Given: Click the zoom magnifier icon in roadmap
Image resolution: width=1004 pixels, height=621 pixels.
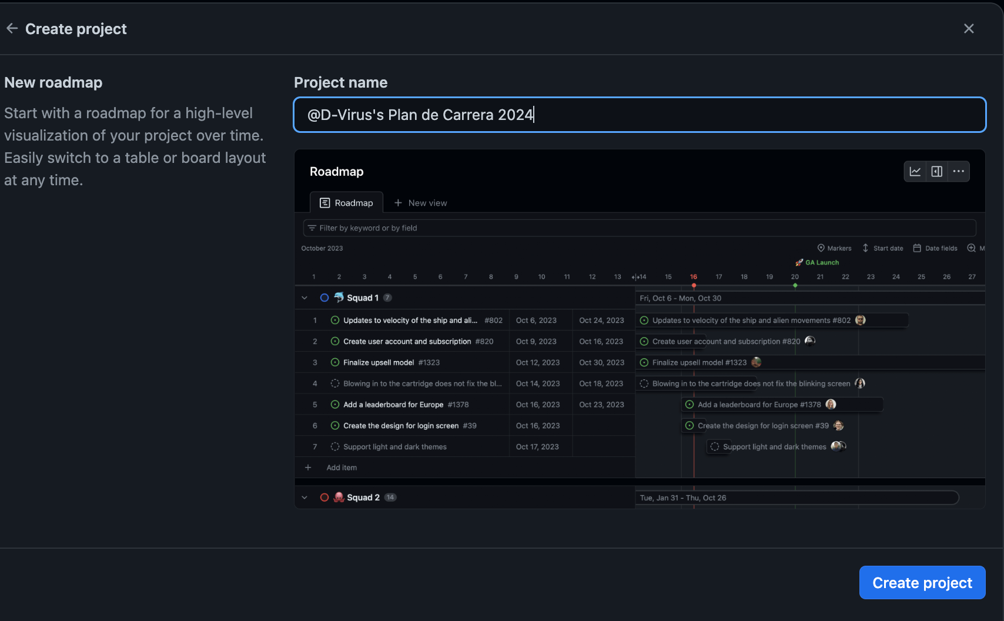Looking at the screenshot, I should 972,248.
